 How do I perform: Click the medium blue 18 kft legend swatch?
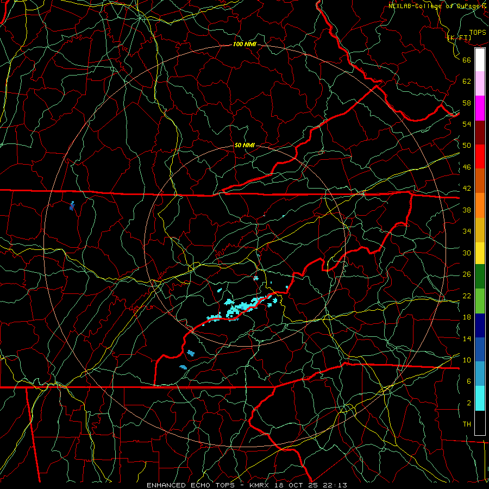point(480,349)
